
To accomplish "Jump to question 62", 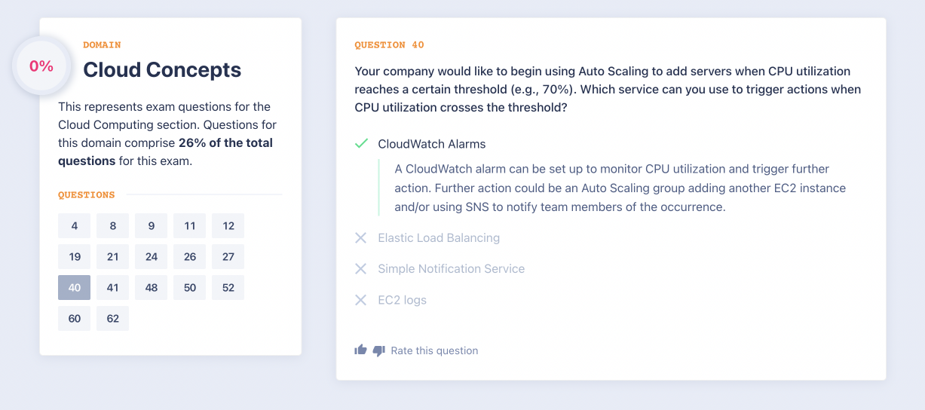I will point(113,318).
